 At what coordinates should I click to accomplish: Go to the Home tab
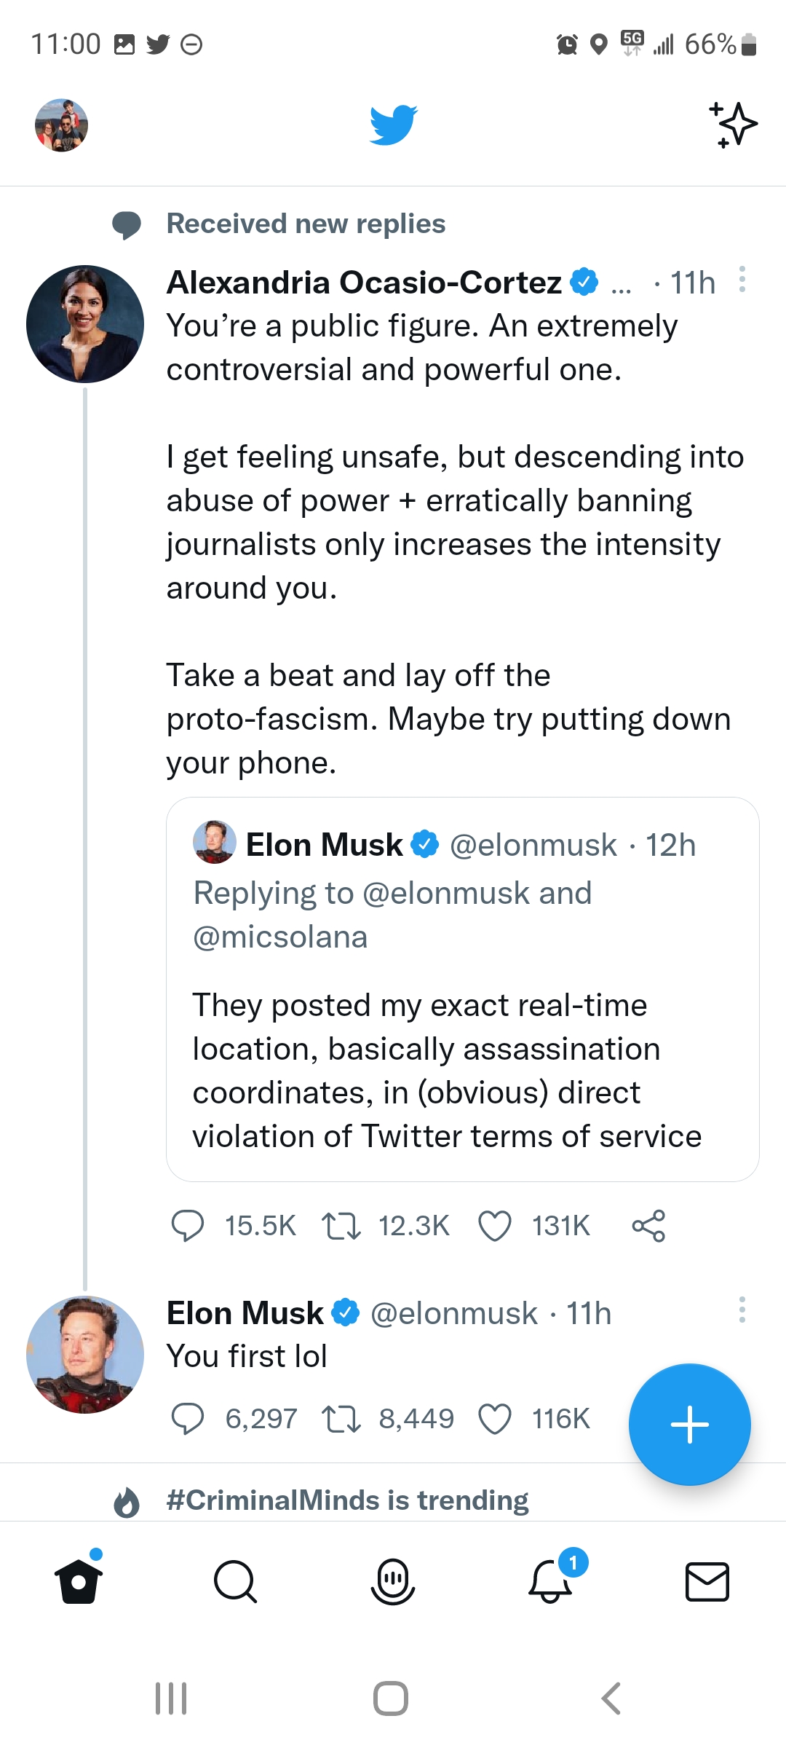pos(79,1582)
